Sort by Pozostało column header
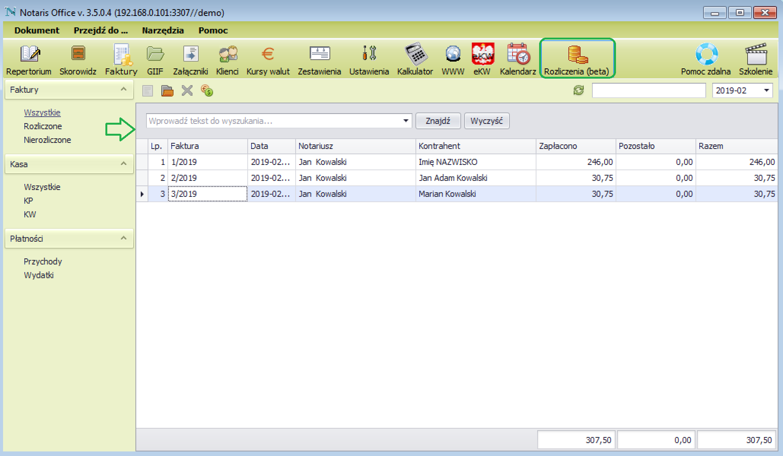The height and width of the screenshot is (456, 783). (656, 146)
